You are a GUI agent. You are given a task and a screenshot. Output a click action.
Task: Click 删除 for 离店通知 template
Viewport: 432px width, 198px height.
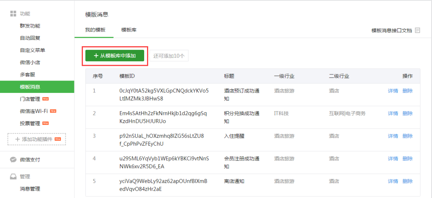pyautogui.click(x=407, y=181)
